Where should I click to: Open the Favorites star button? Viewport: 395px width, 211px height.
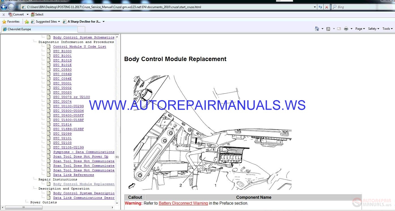tap(11, 21)
